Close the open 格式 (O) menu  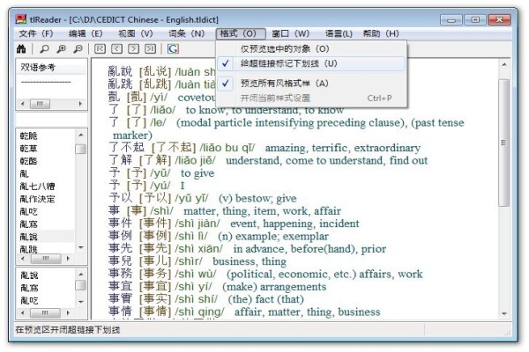click(x=241, y=33)
